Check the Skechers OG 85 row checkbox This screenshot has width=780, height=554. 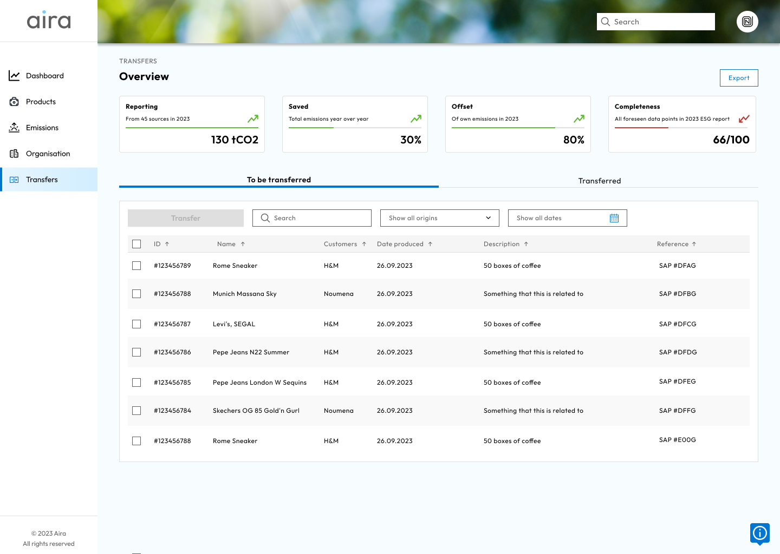pyautogui.click(x=136, y=411)
